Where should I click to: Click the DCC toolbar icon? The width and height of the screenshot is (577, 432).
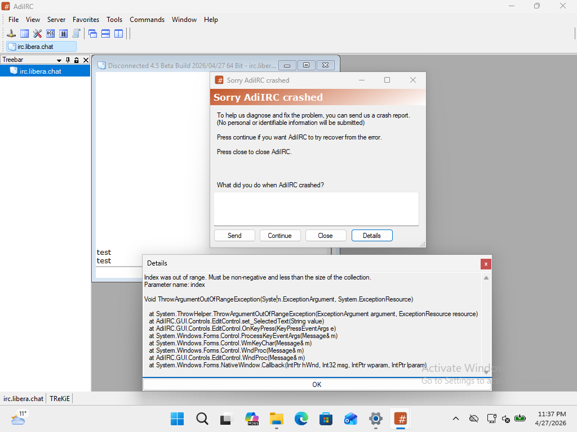click(50, 34)
